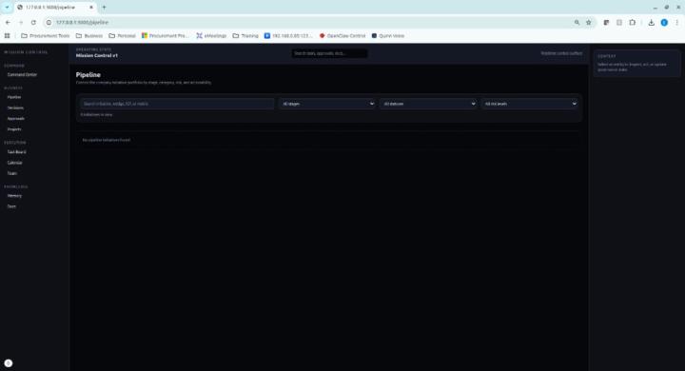Bookmark this page with the star icon

[x=589, y=22]
